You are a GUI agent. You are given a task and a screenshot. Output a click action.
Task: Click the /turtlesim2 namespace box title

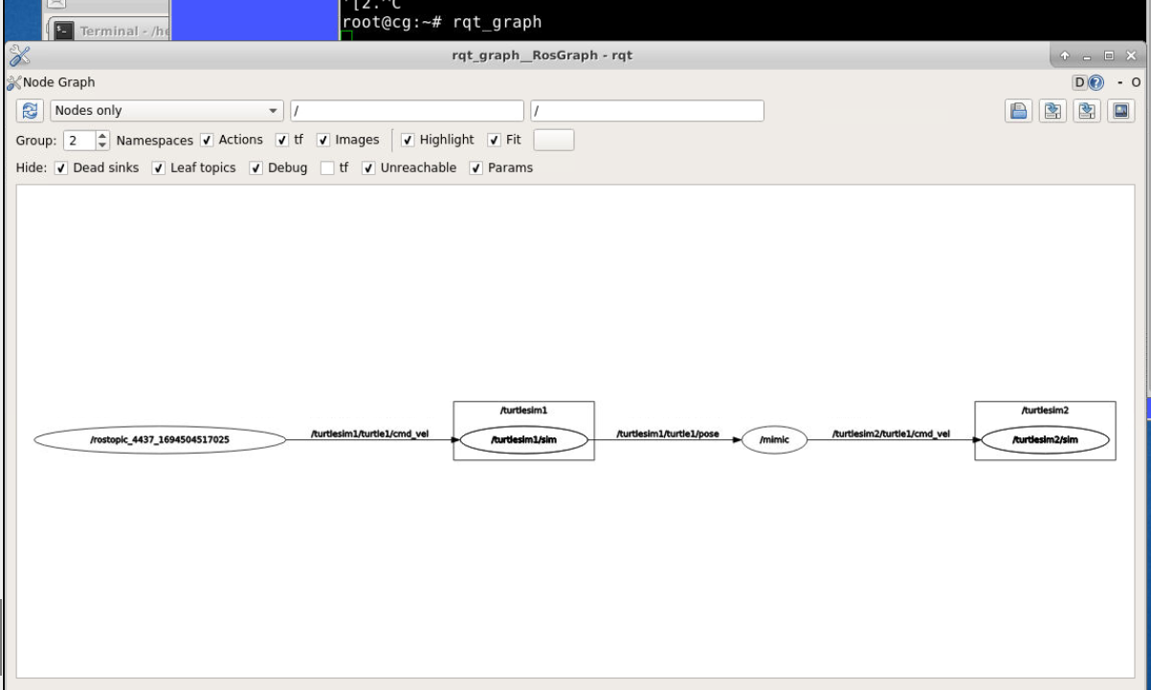[1045, 410]
